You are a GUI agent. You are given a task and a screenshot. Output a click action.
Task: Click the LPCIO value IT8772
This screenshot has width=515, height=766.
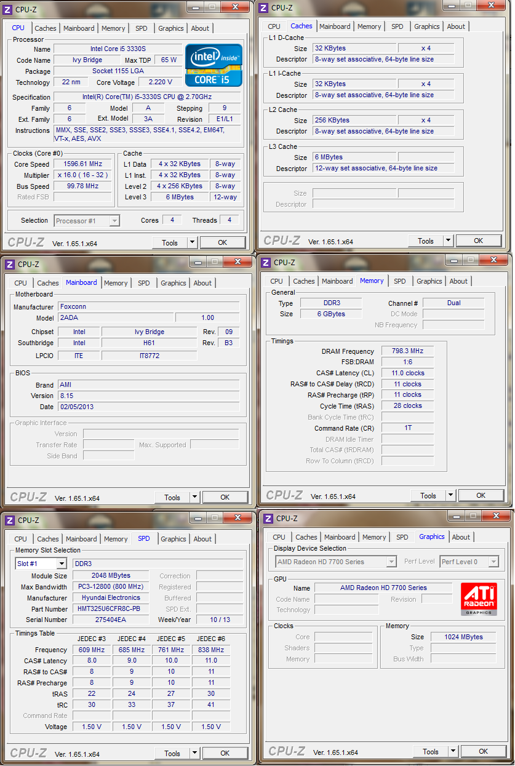click(x=150, y=356)
